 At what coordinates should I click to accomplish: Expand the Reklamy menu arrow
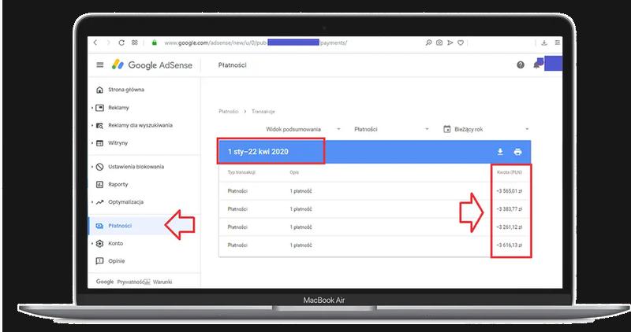(x=92, y=108)
